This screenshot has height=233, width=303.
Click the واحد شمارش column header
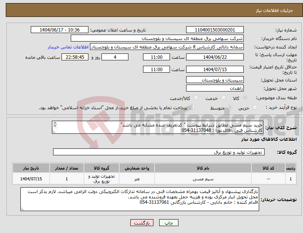pos(137,168)
